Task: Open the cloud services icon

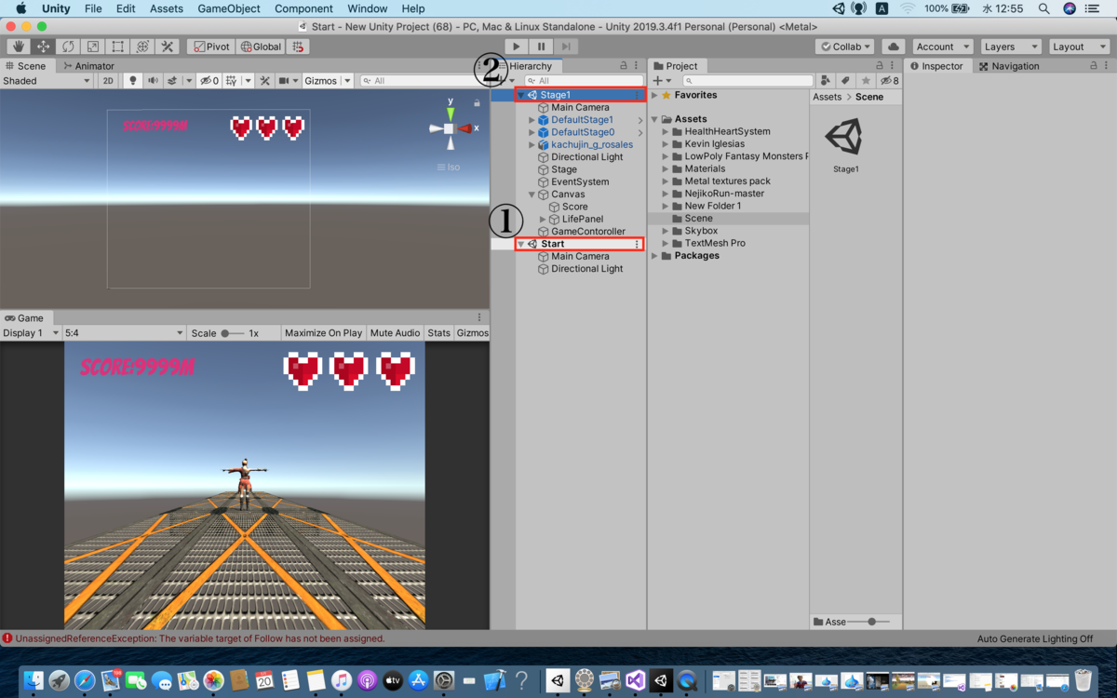Action: (893, 47)
